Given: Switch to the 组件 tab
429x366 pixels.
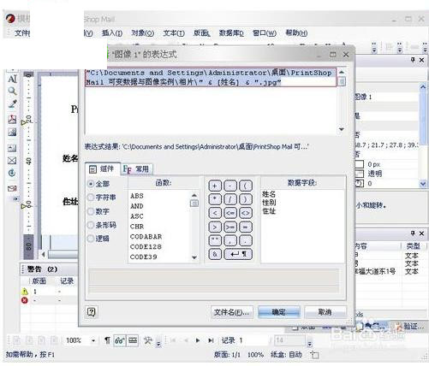Looking at the screenshot, I should [x=102, y=169].
